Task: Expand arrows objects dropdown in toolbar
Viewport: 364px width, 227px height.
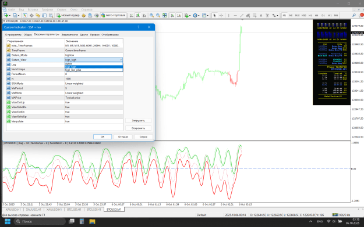Action: pyautogui.click(x=277, y=16)
